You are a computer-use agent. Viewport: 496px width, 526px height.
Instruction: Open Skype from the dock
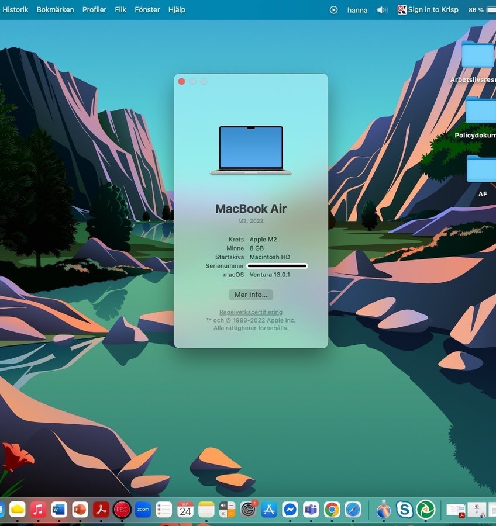pos(404,510)
